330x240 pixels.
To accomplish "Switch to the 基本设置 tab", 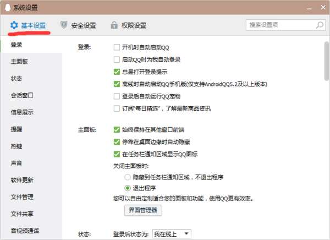I will (28, 25).
